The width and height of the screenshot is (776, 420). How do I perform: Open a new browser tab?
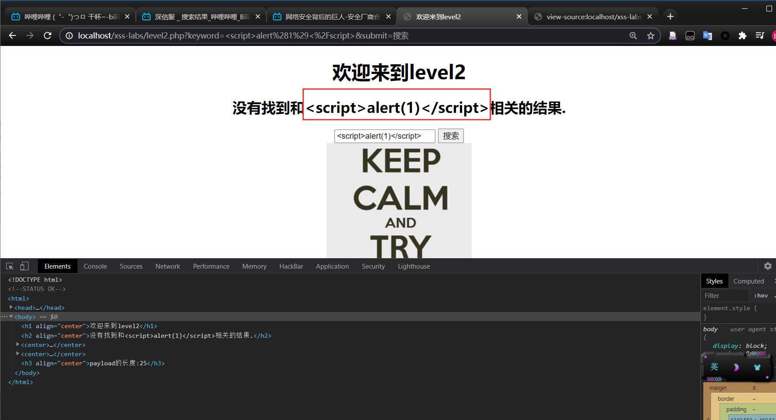click(670, 17)
